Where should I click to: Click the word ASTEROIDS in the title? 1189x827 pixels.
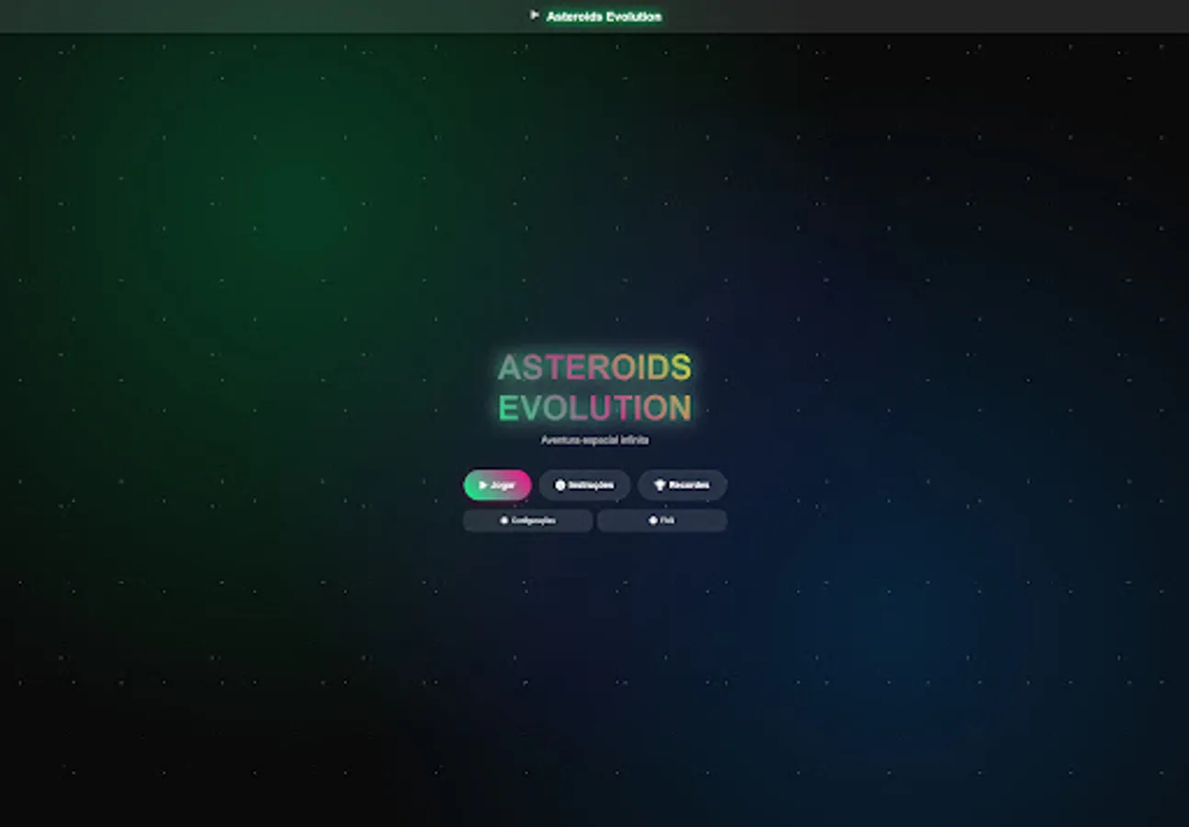(x=594, y=367)
